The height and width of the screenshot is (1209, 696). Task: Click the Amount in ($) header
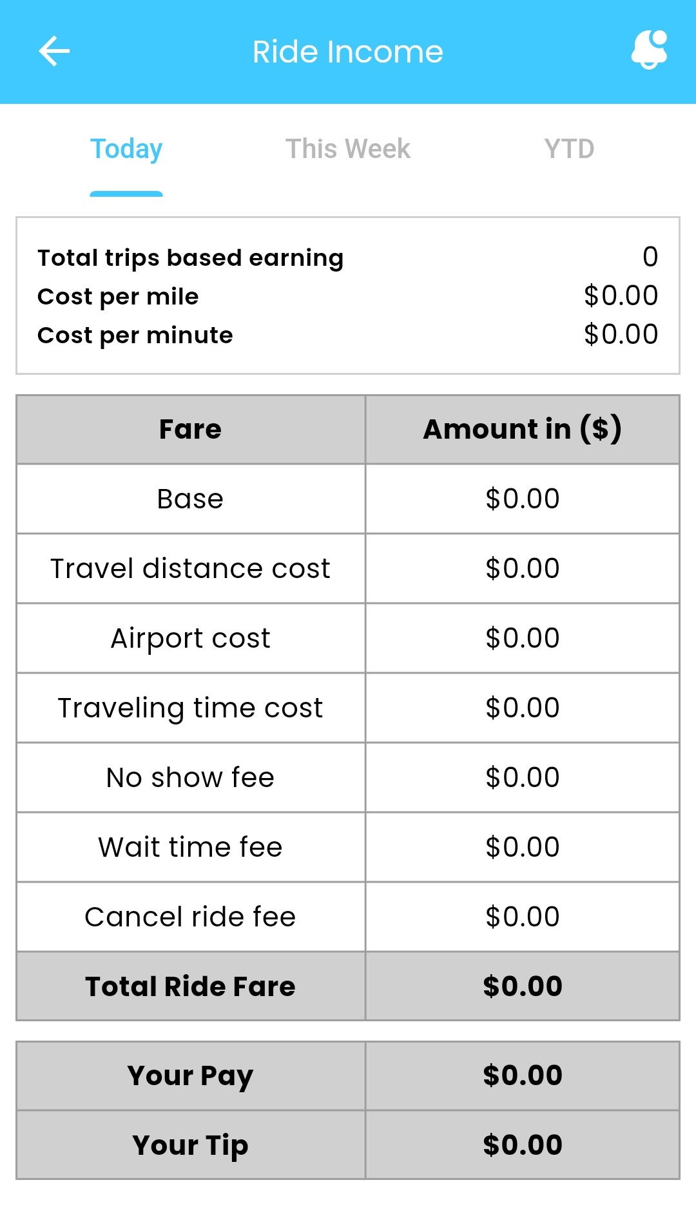coord(522,429)
